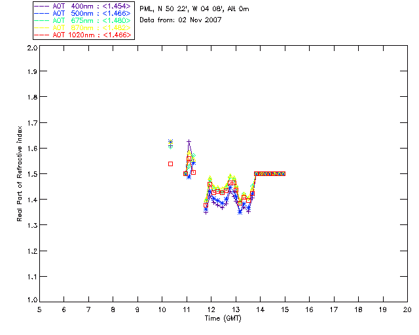Viewport: 419px width, 335px height.
Task: Click y-axis value 1.5
Action: pos(32,173)
